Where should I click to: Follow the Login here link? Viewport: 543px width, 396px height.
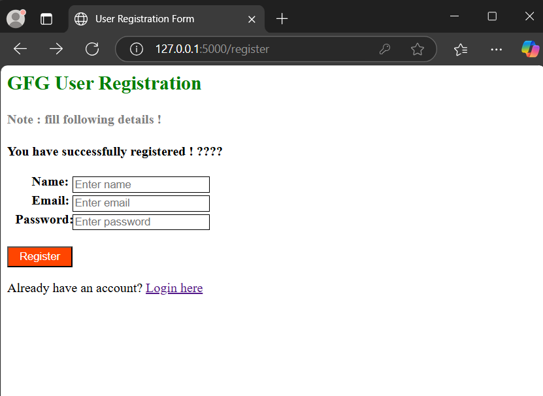[x=174, y=288]
